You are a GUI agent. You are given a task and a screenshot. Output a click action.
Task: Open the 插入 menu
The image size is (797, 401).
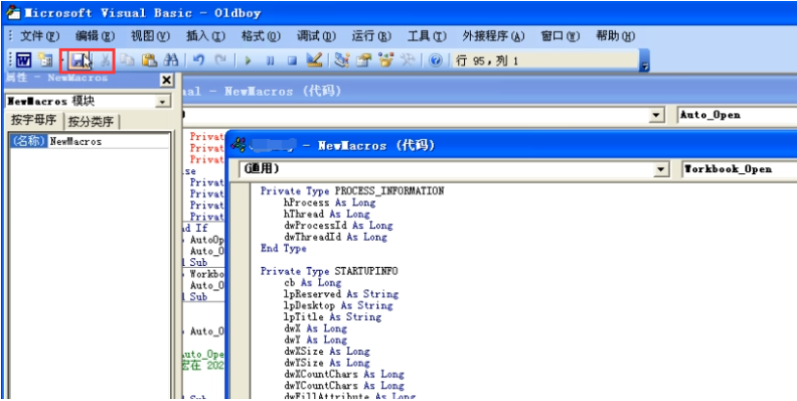click(x=206, y=36)
